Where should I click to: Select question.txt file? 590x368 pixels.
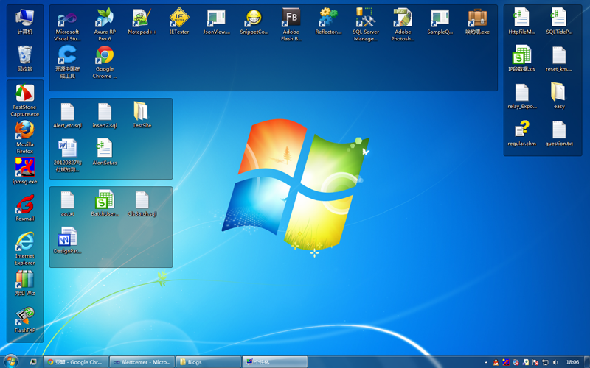pyautogui.click(x=559, y=133)
